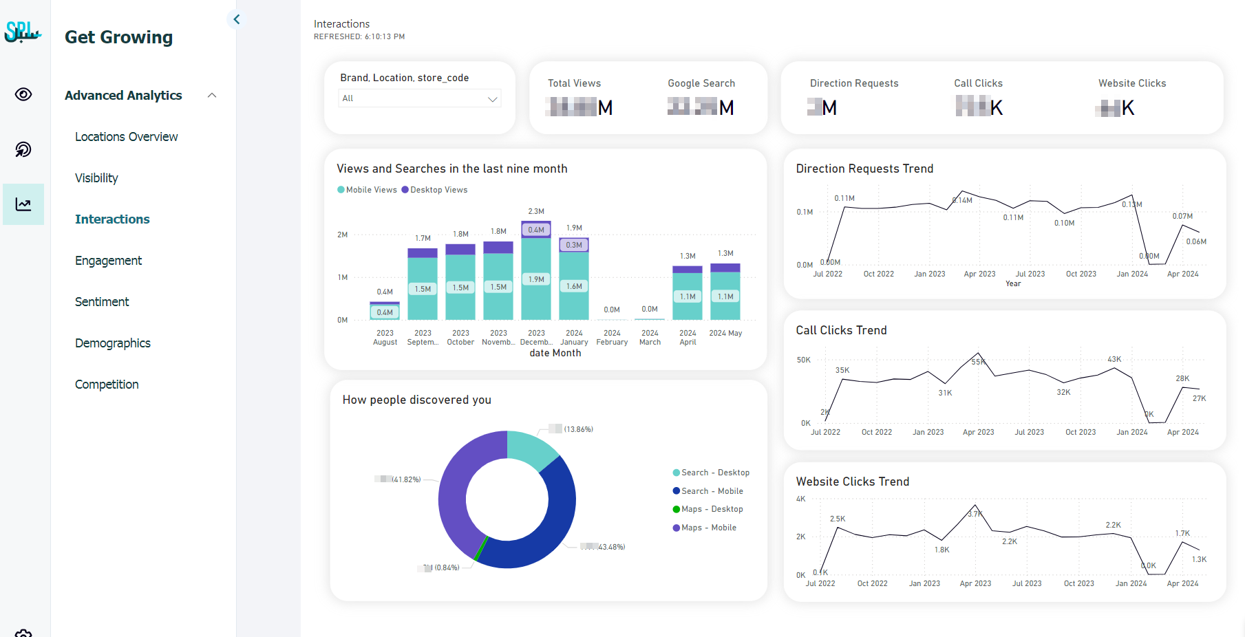Click the green Maps - Desktop legend dot
The height and width of the screenshot is (637, 1245).
click(x=676, y=509)
